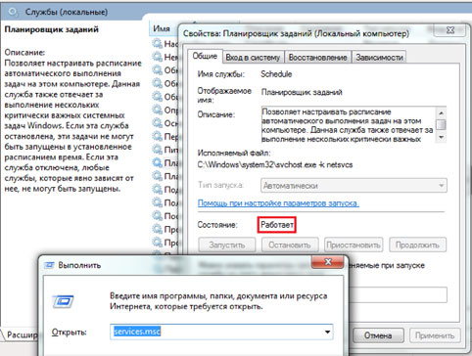Open the startup parameters help link
Screen dimensions: 472x356
[278, 203]
